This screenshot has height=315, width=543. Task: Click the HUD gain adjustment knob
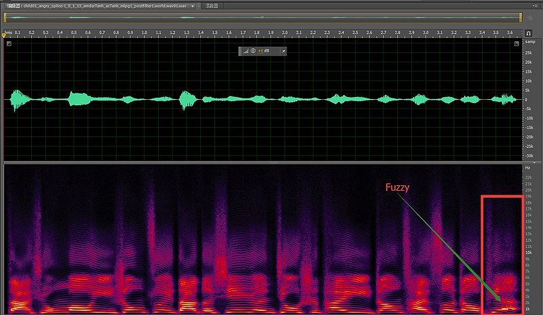[252, 51]
